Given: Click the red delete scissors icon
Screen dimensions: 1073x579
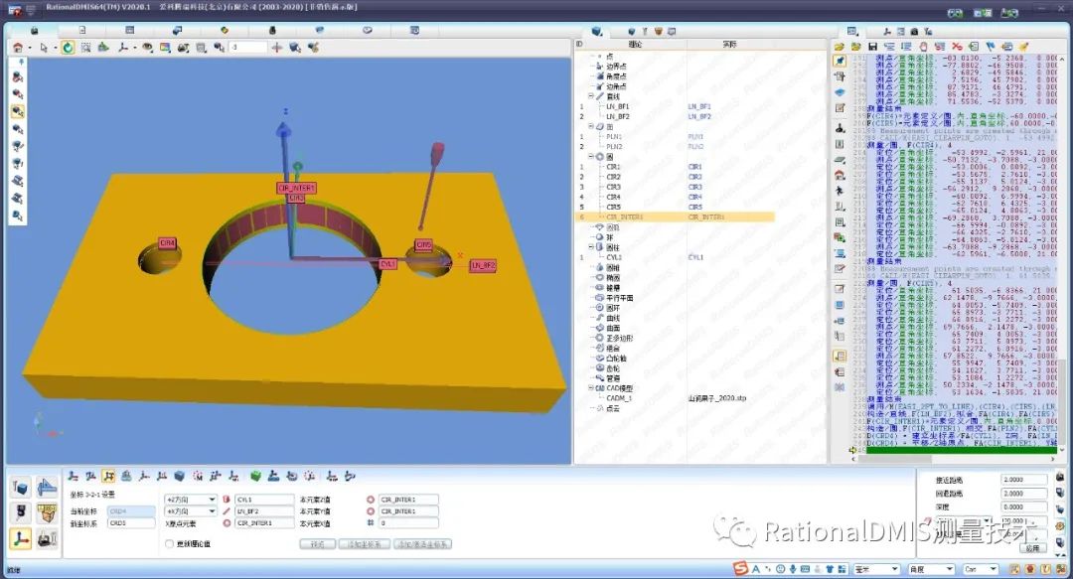Looking at the screenshot, I should (x=957, y=47).
